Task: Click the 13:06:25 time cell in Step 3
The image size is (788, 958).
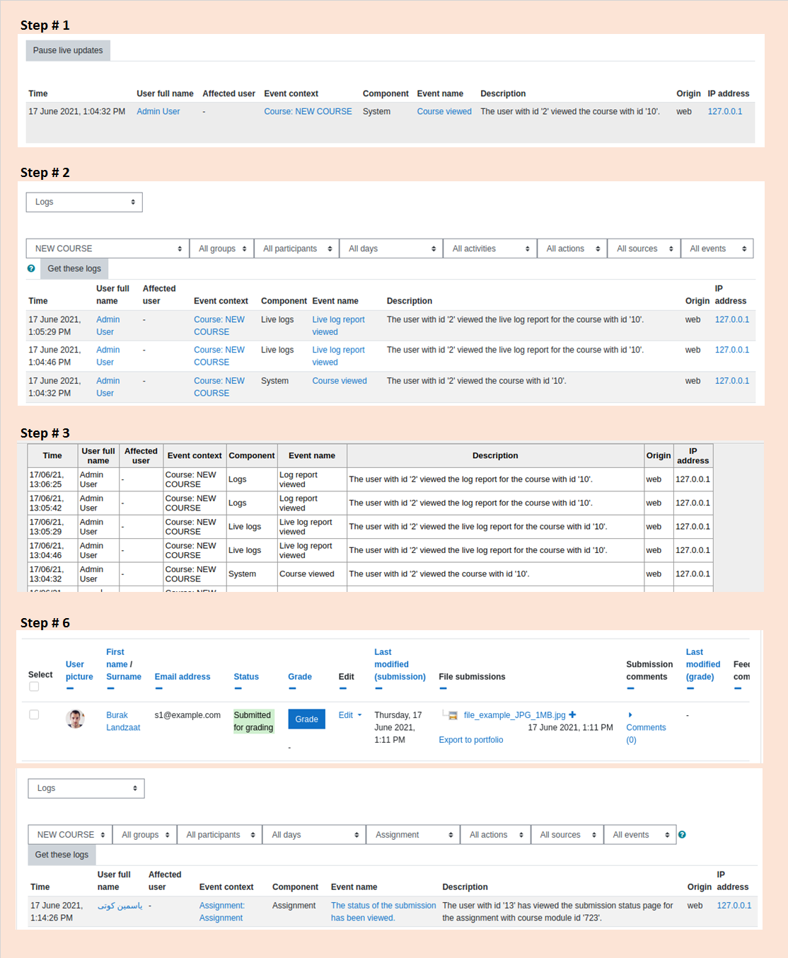Action: [x=52, y=479]
